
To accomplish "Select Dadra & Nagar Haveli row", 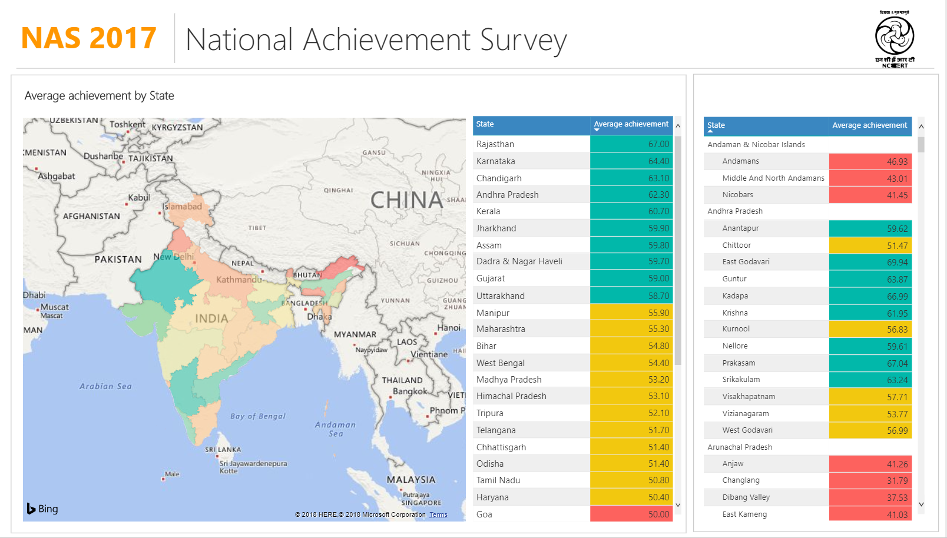I will click(x=573, y=261).
